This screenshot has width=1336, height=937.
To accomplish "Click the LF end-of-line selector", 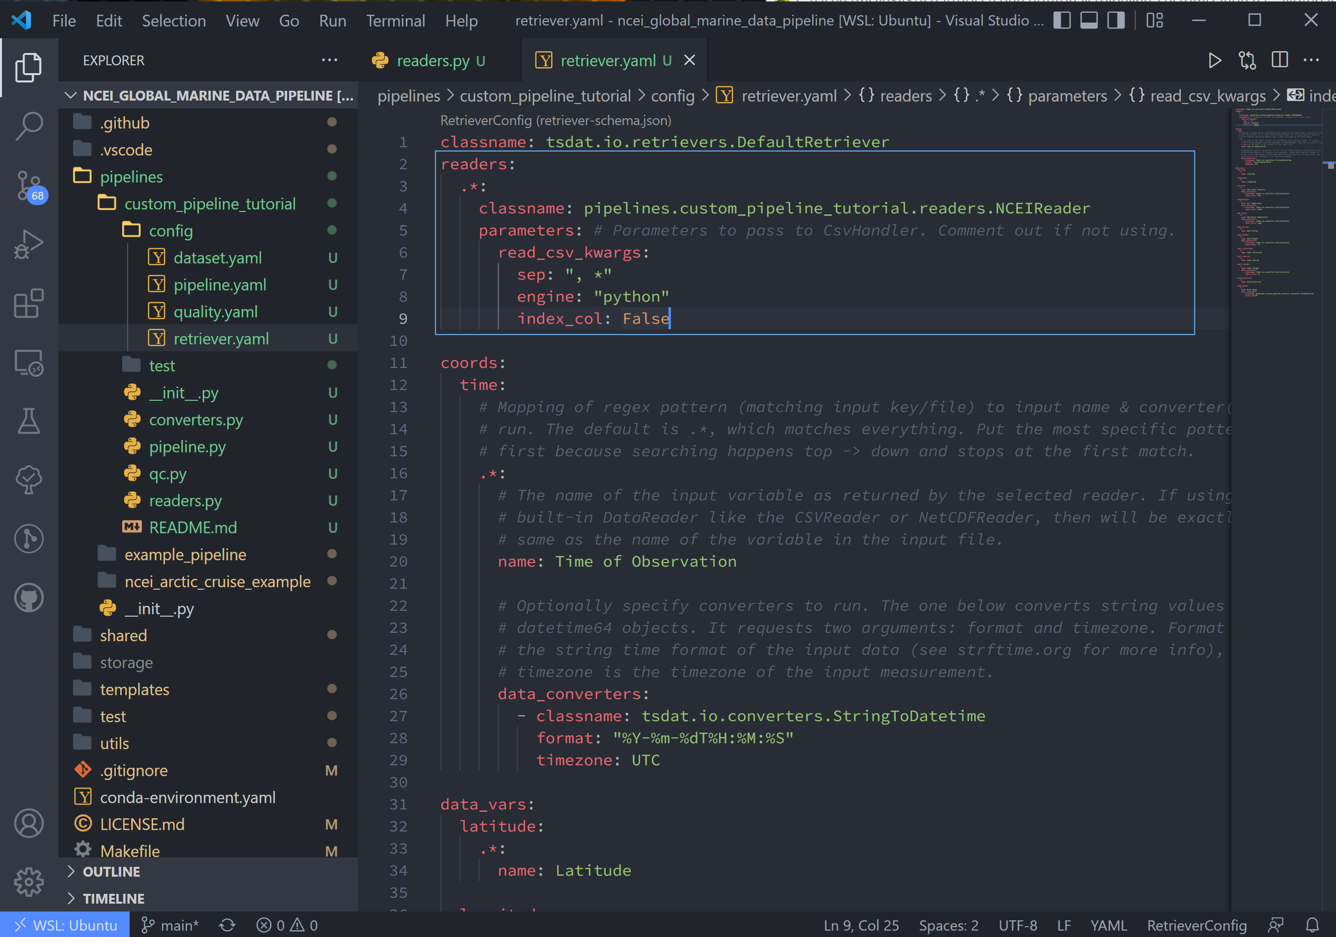I will click(1064, 925).
